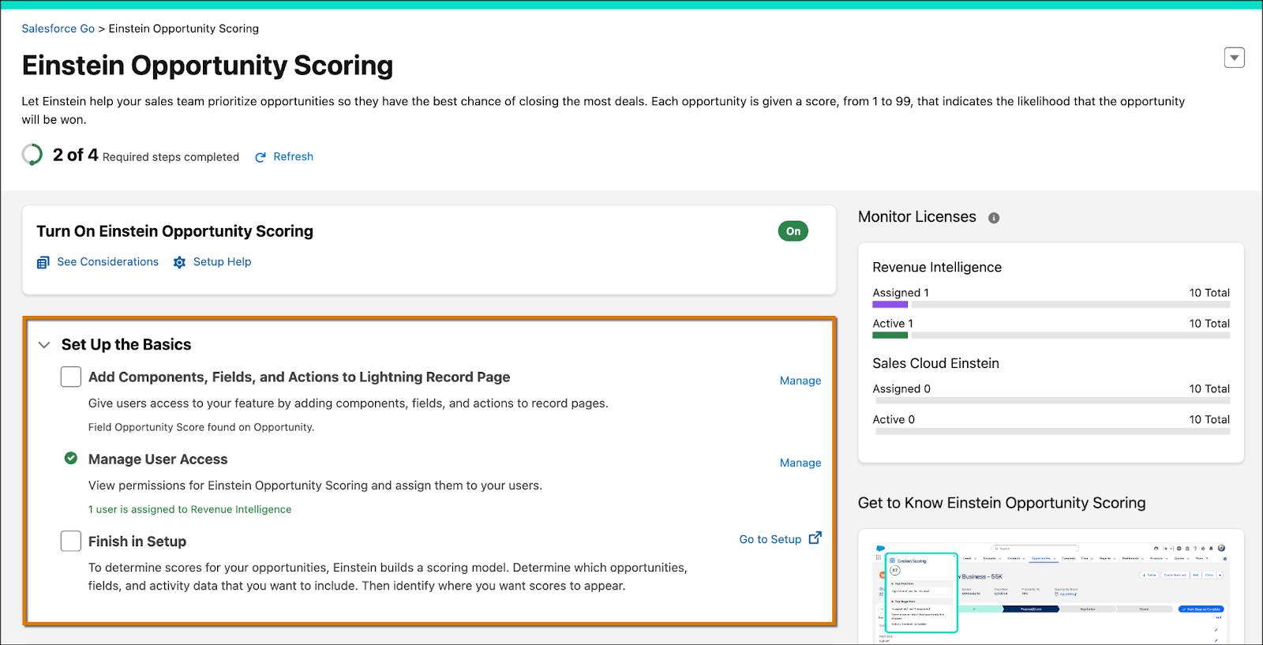This screenshot has height=645, width=1263.
Task: Click the steps completed progress ring
Action: 32,155
